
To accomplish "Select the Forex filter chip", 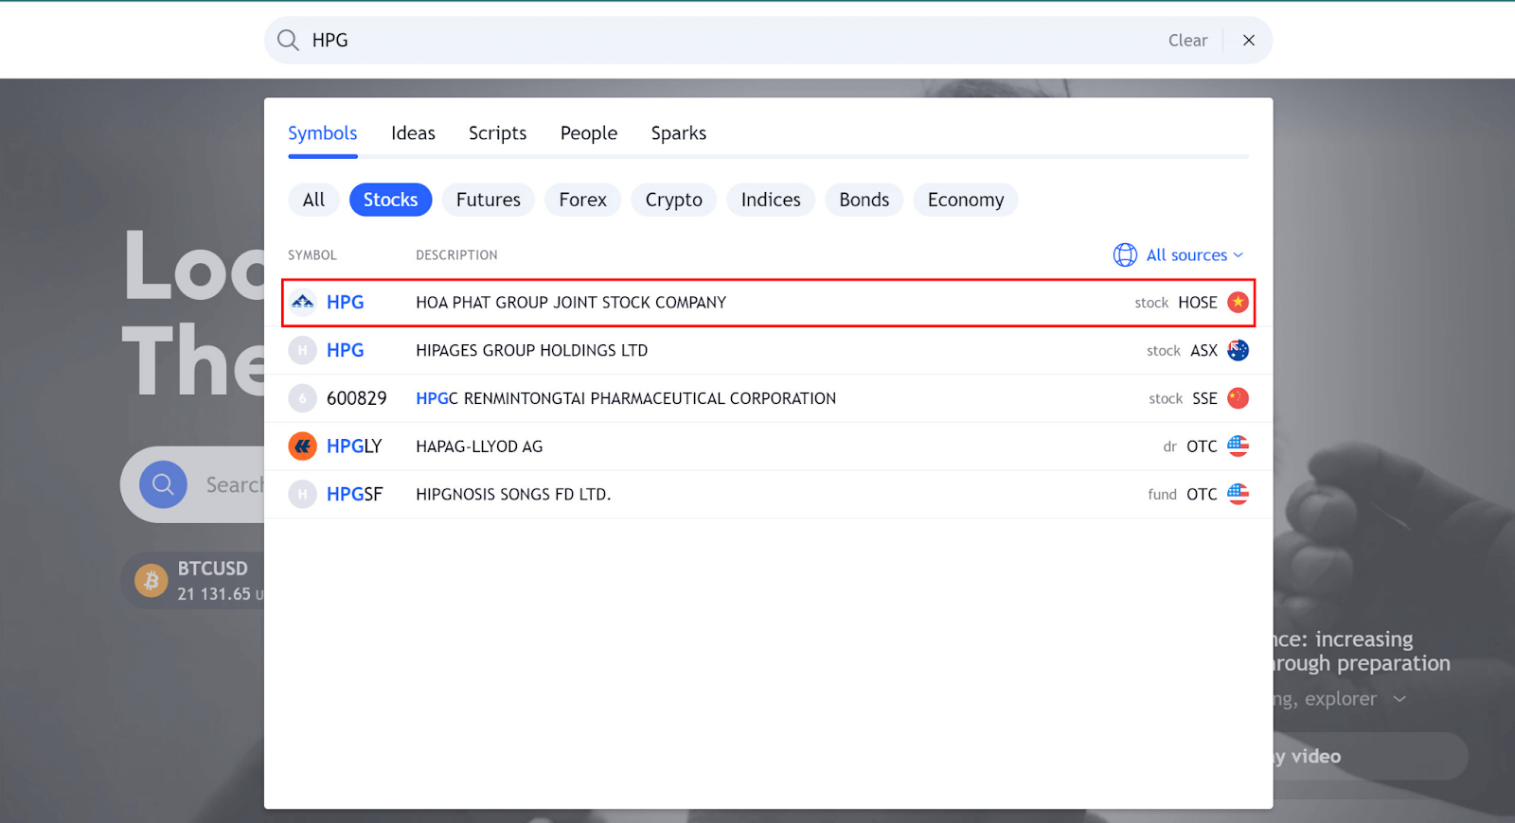I will pos(582,200).
